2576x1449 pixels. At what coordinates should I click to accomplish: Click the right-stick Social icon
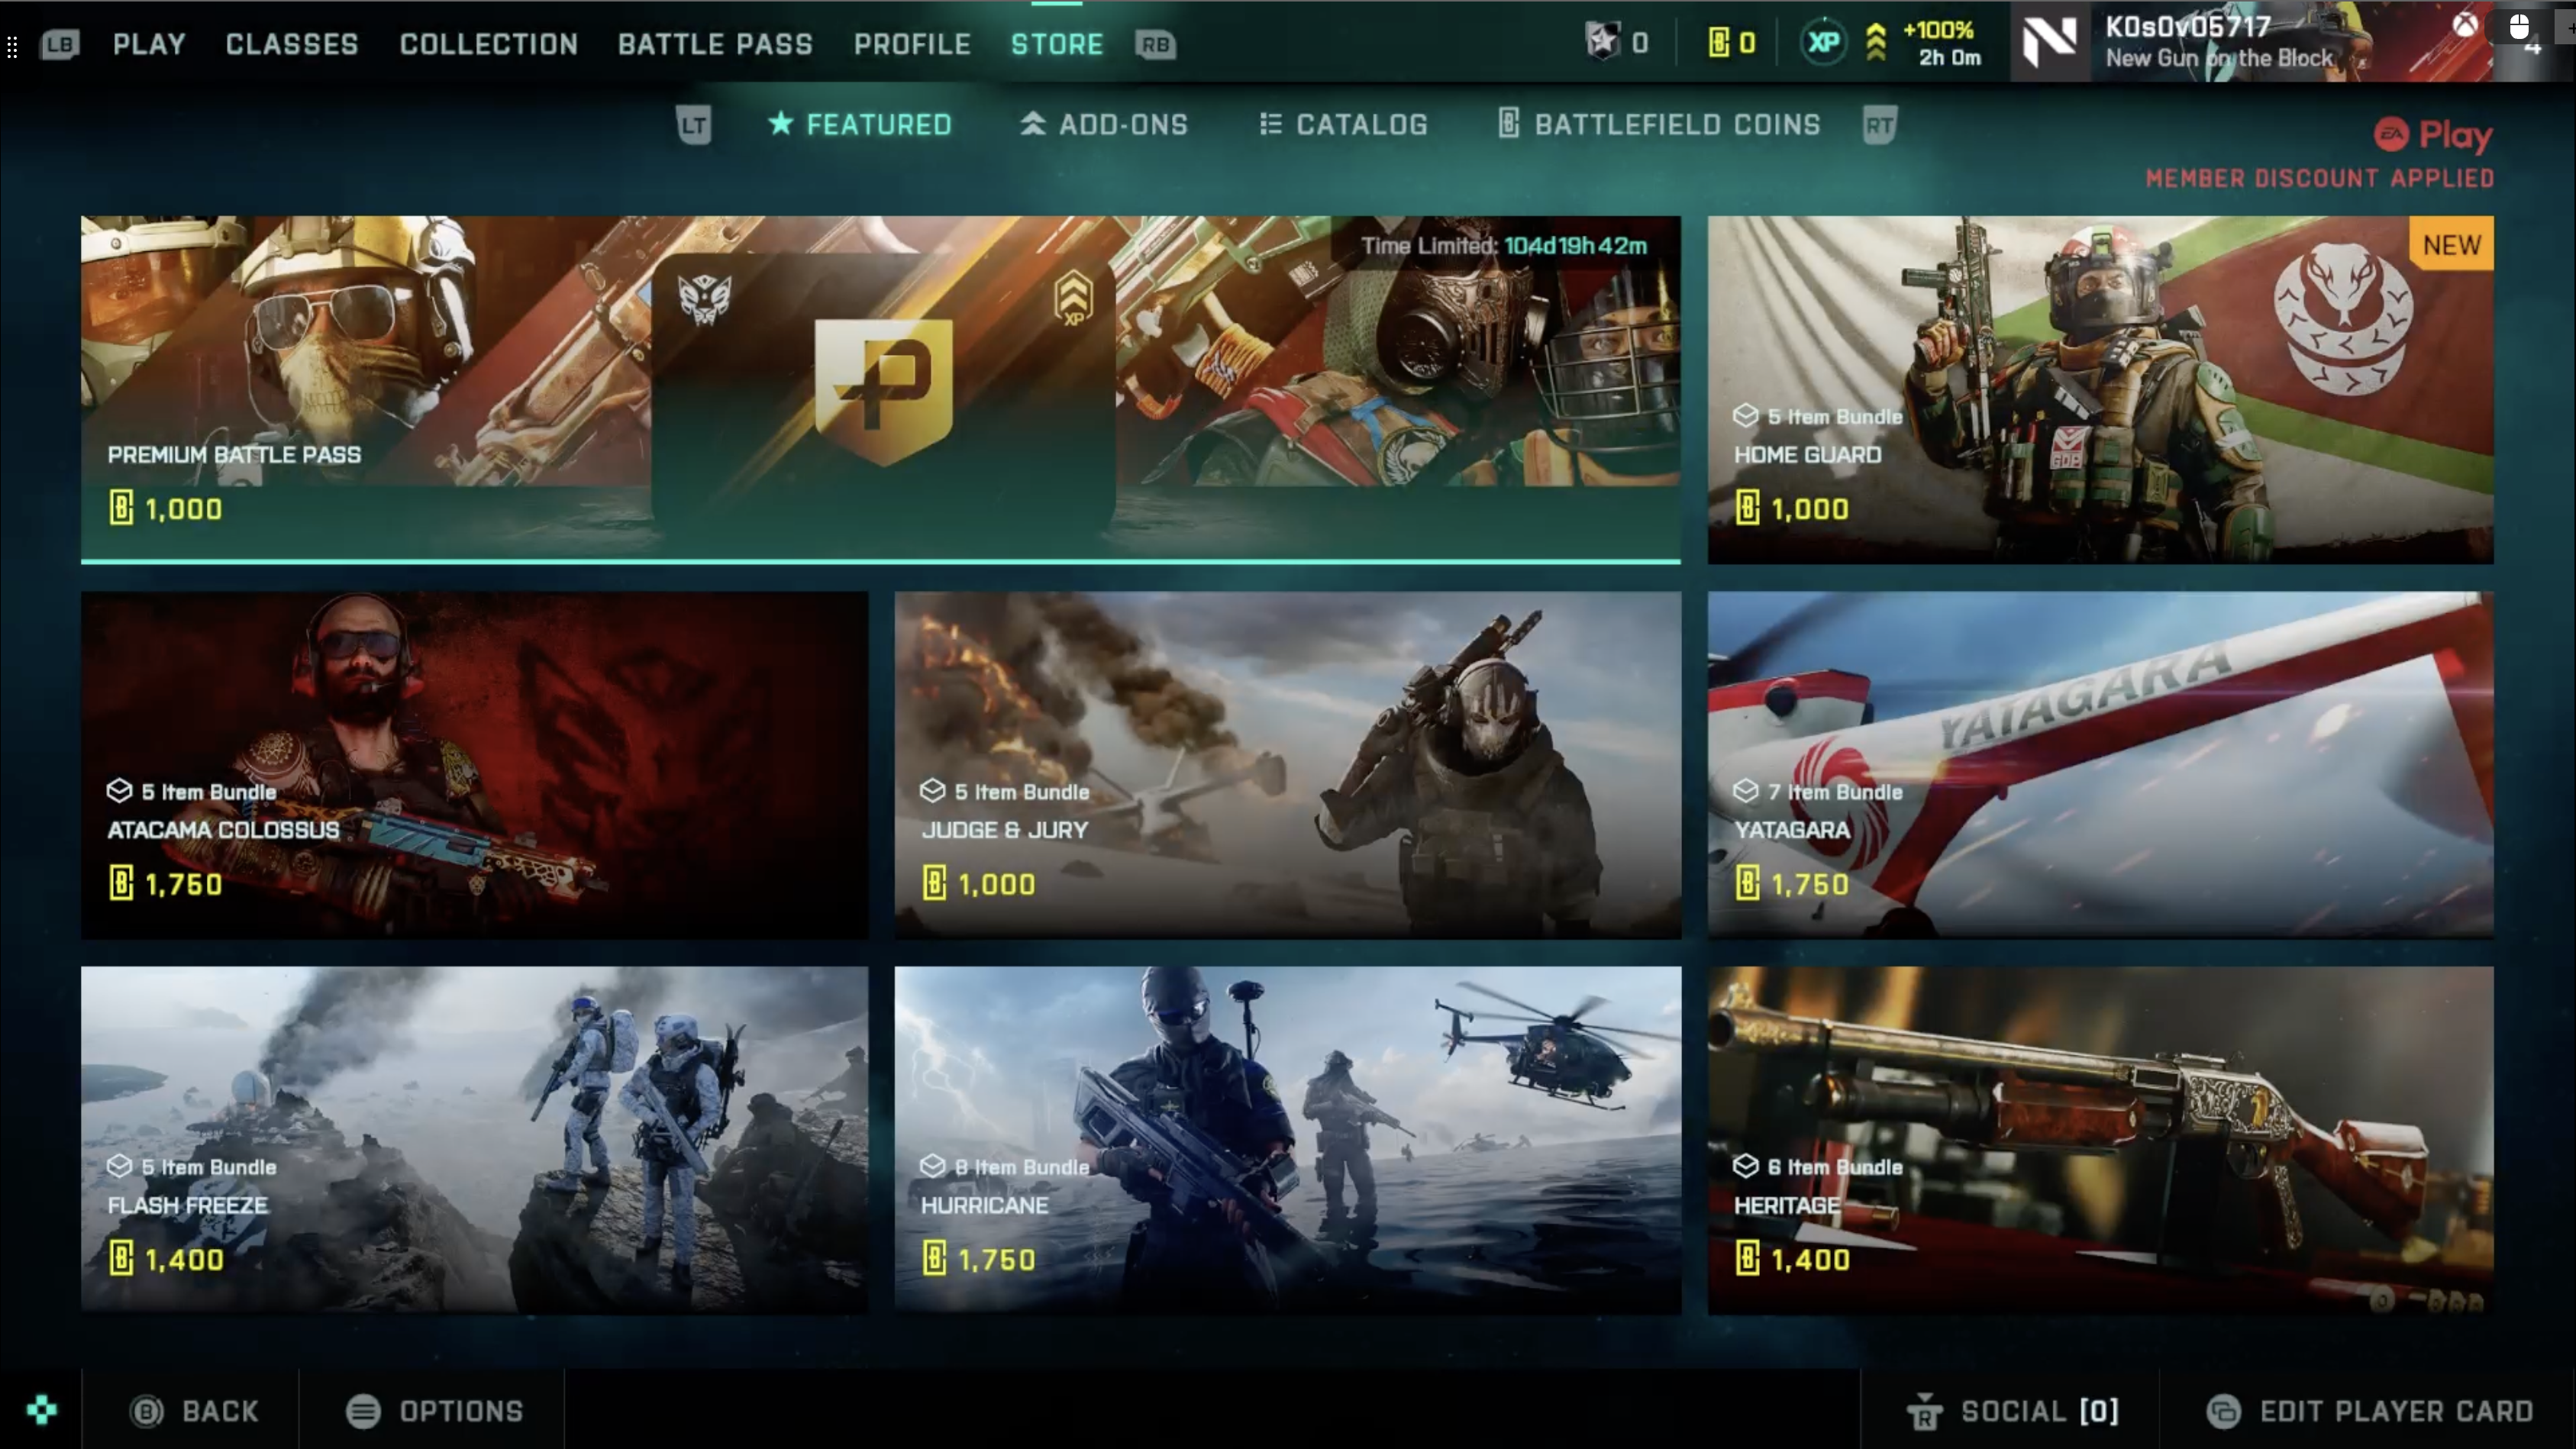[x=1924, y=1412]
